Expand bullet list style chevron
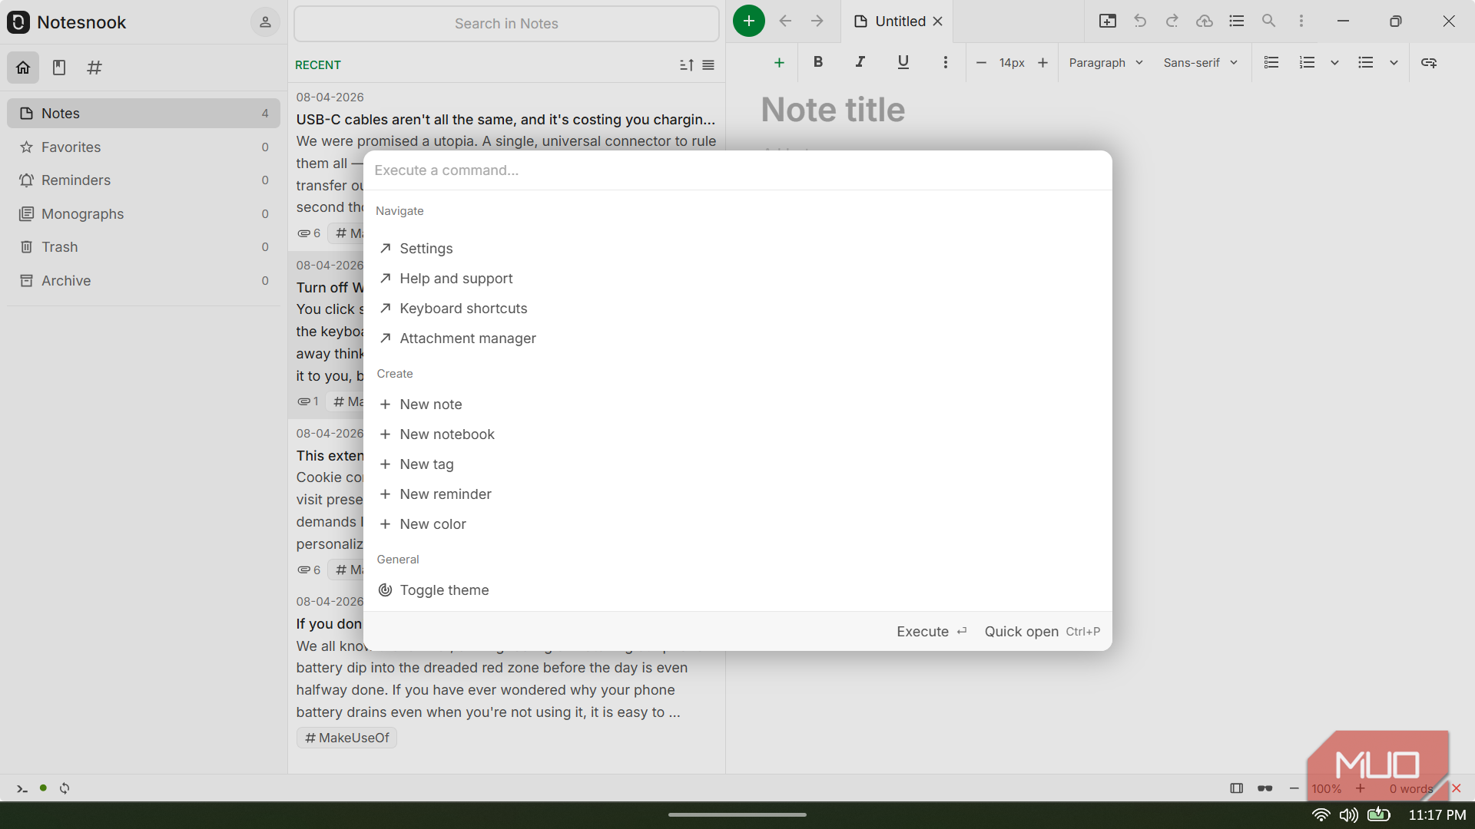This screenshot has width=1475, height=829. pos(1394,63)
